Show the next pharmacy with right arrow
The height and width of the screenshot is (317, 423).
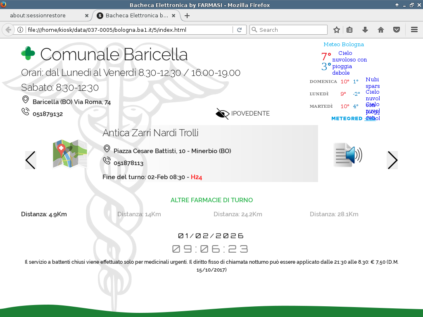click(392, 160)
